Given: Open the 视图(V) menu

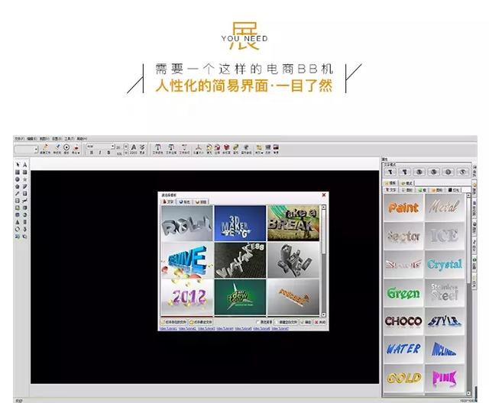Looking at the screenshot, I should tap(44, 139).
